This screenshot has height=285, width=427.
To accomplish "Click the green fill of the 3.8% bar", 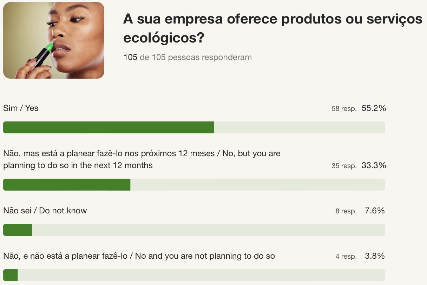I will (x=11, y=275).
